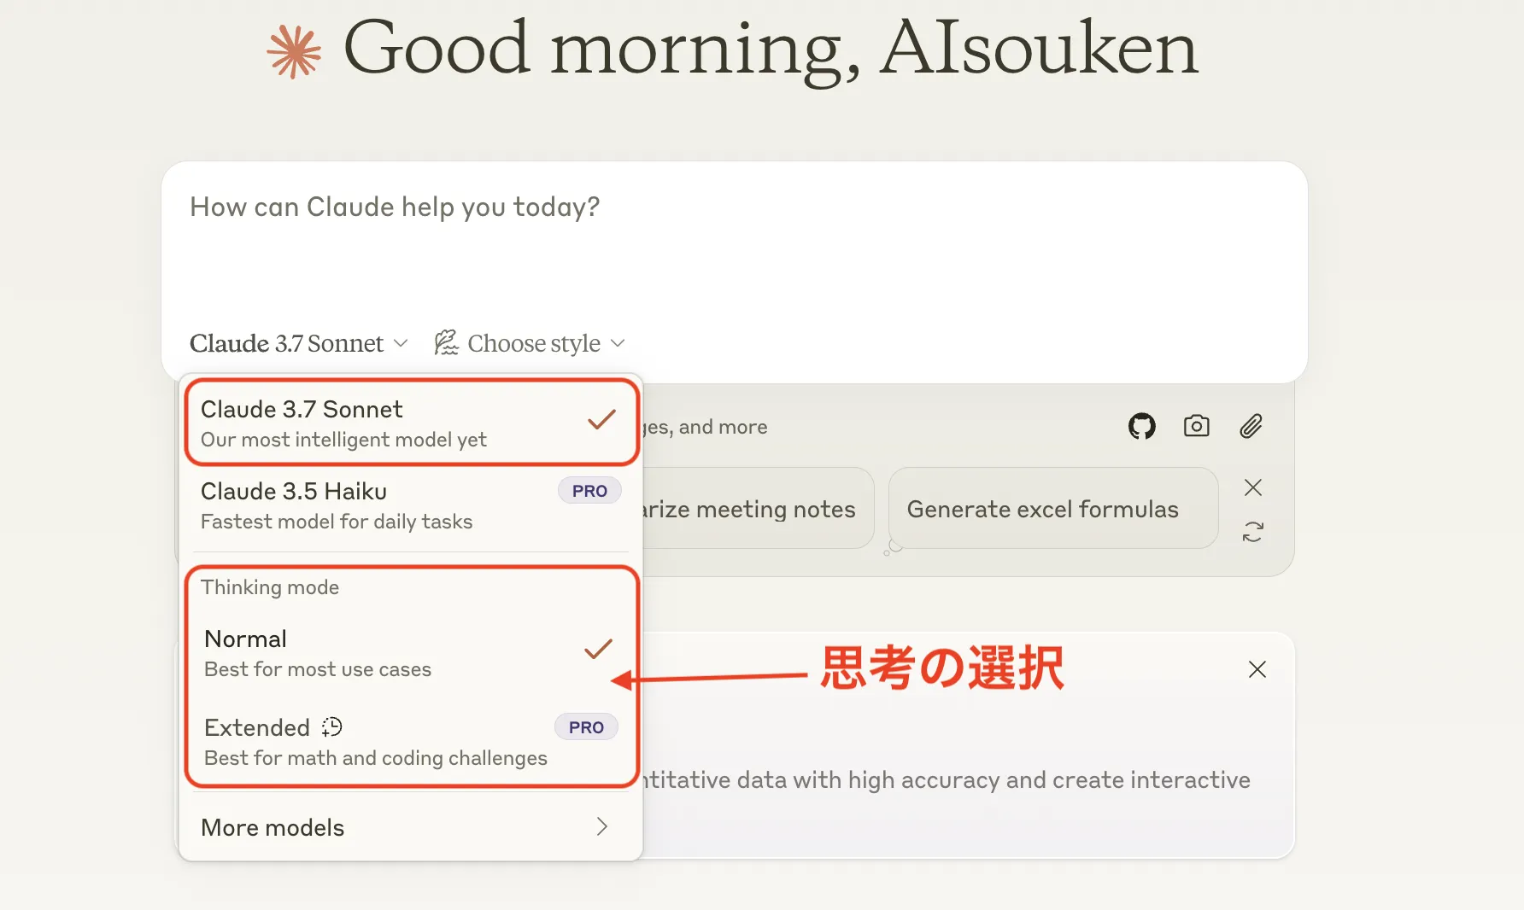The width and height of the screenshot is (1524, 910).
Task: Open the Claude 3.7 Sonnet model dropdown
Action: [x=298, y=343]
